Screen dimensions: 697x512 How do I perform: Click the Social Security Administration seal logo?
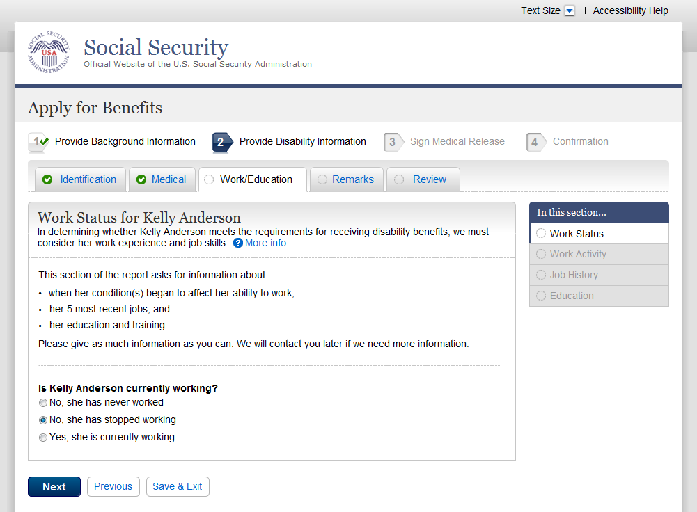(x=49, y=52)
